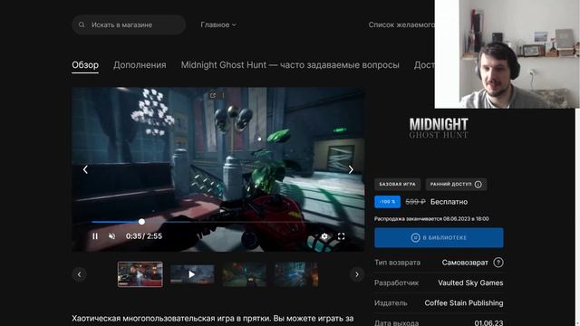Click the 0:35 / 2:55 time display

point(144,236)
